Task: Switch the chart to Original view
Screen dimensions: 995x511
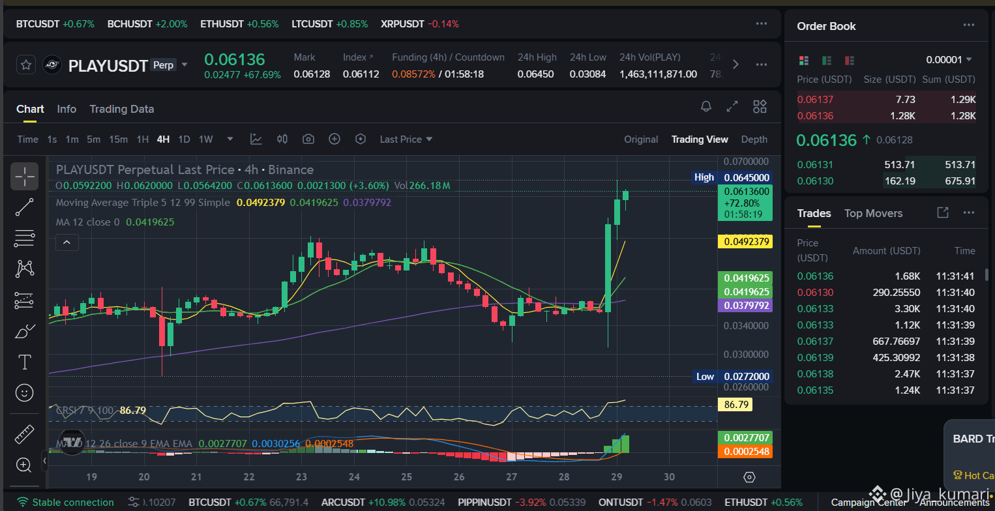Action: (641, 139)
